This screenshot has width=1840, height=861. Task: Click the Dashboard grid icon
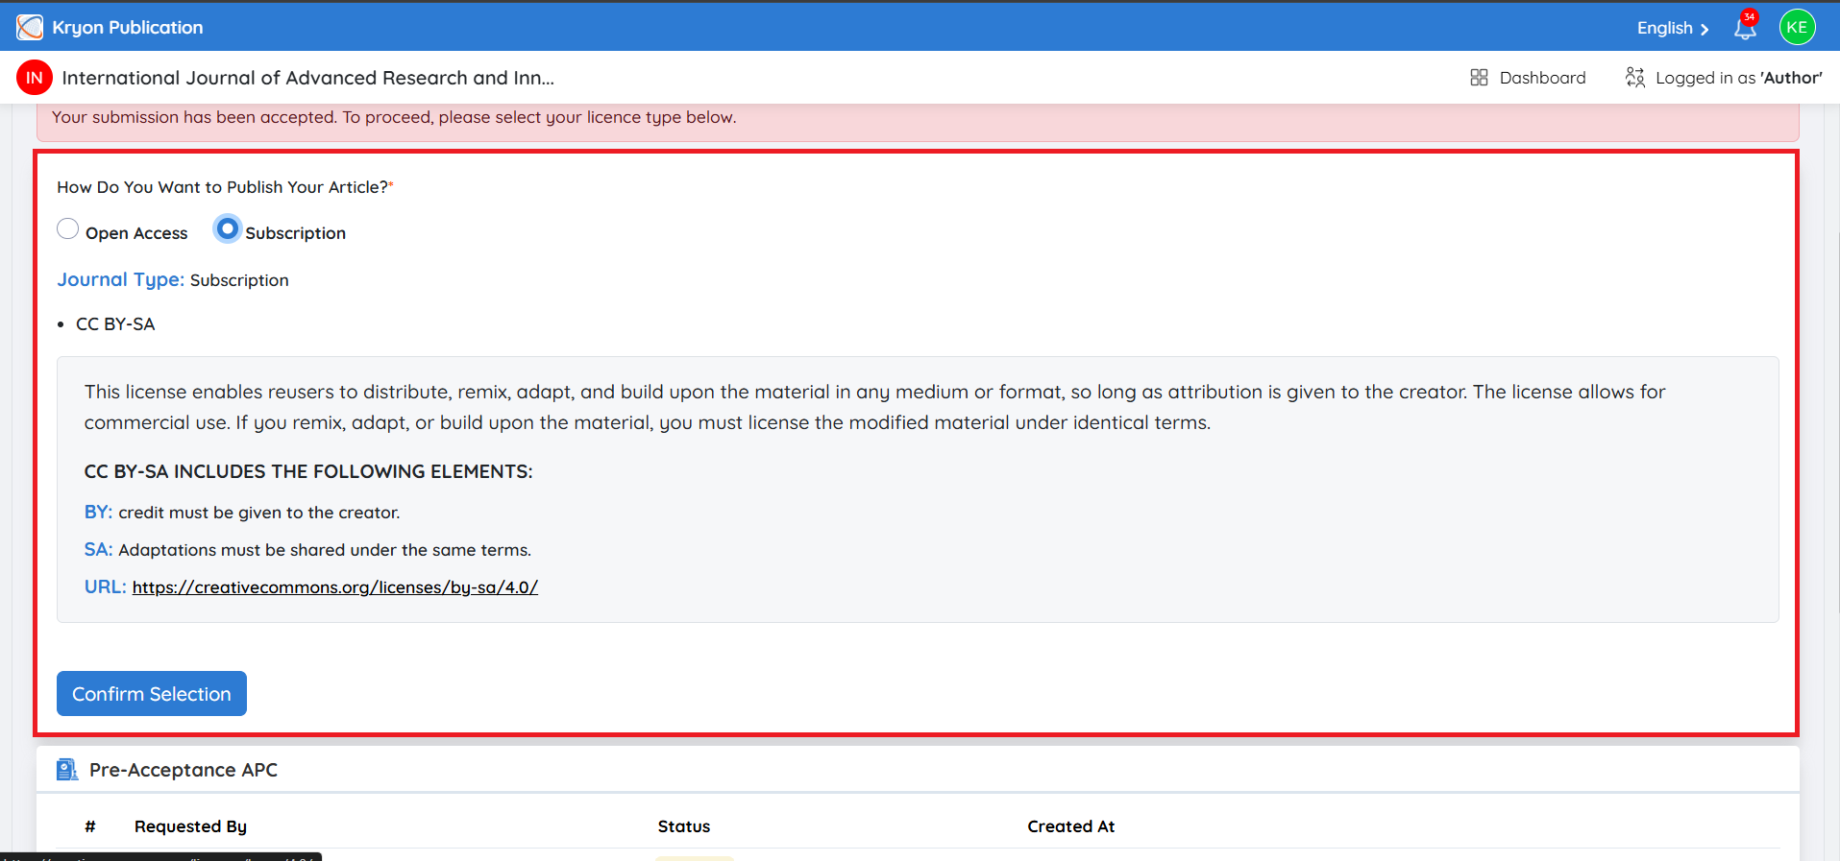point(1479,78)
